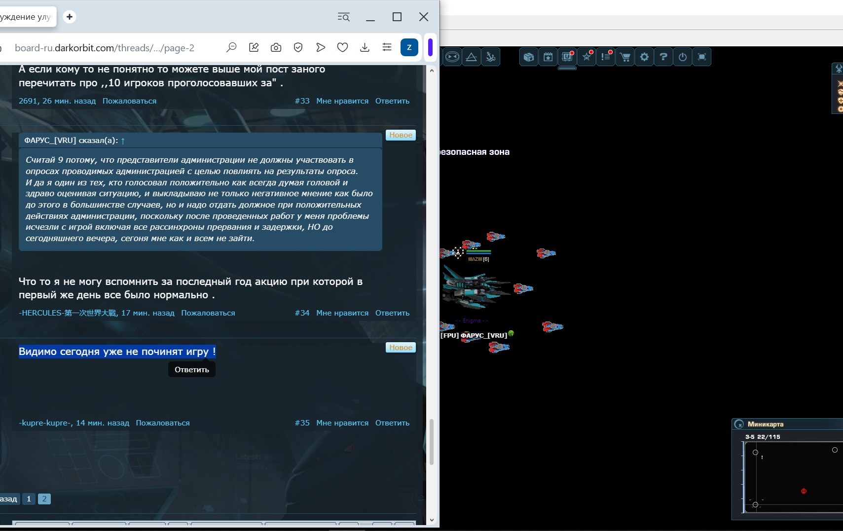
Task: Open the tab search icon in title bar
Action: [x=344, y=17]
